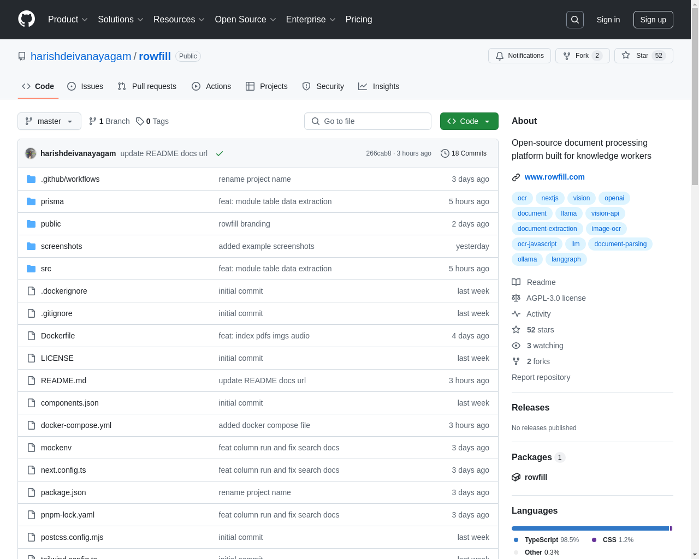This screenshot has width=699, height=559.
Task: Click the GitHub logo icon
Action: 26,19
